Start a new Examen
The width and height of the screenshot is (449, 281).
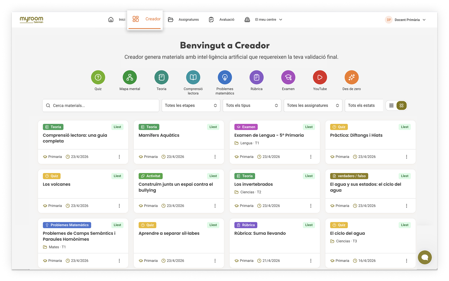coord(288,77)
